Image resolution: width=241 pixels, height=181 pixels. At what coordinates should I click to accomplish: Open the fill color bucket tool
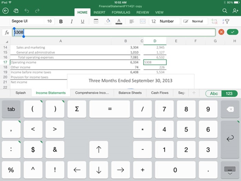pyautogui.click(x=108, y=21)
